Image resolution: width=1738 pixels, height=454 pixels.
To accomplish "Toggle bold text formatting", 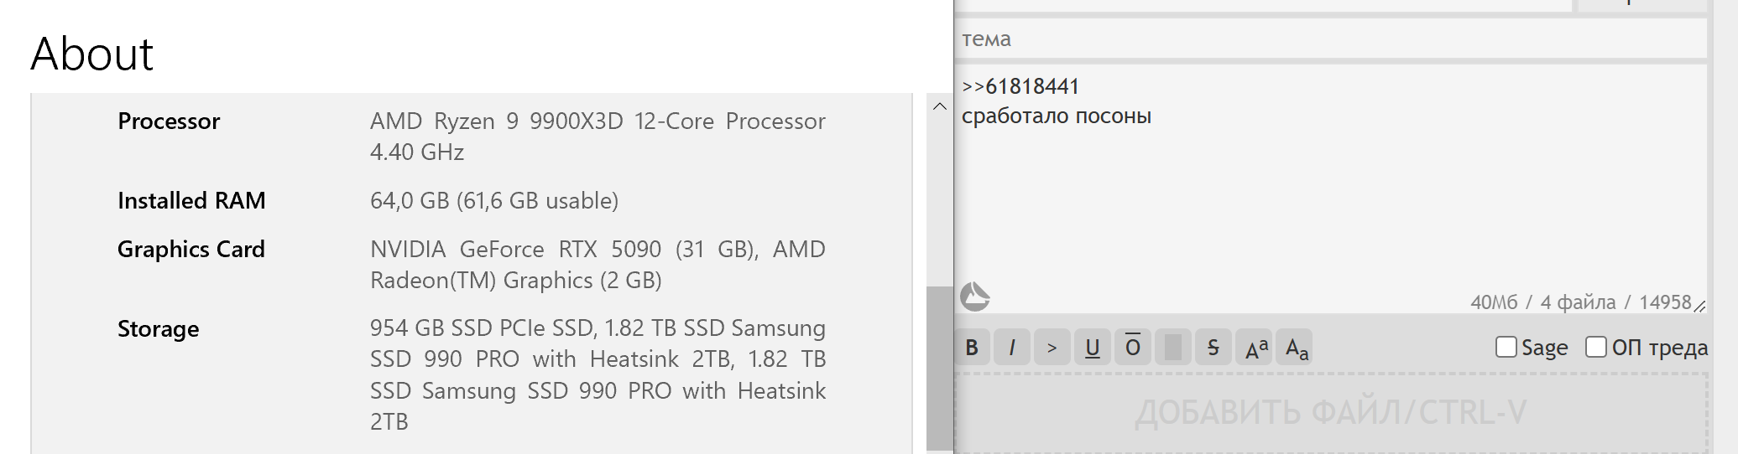I will [x=972, y=348].
